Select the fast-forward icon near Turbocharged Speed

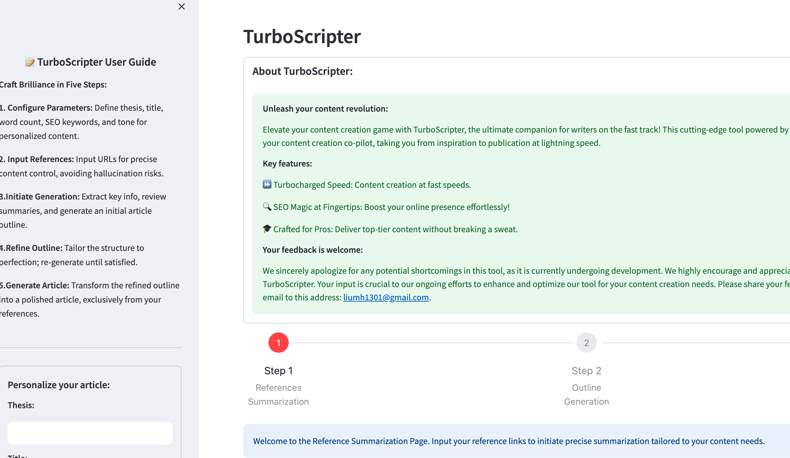(267, 184)
